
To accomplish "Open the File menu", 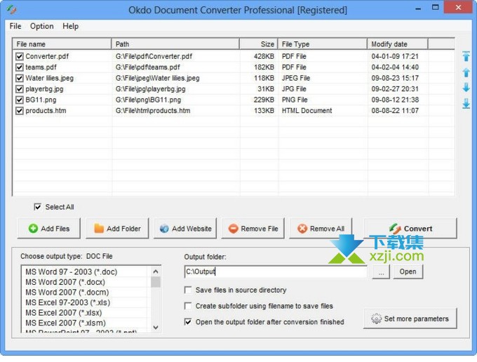I will 15,26.
